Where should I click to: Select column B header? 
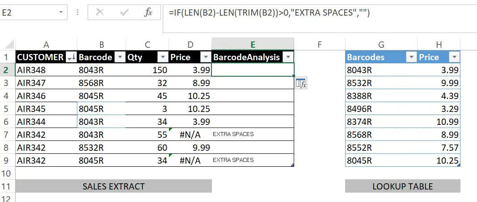tap(101, 45)
